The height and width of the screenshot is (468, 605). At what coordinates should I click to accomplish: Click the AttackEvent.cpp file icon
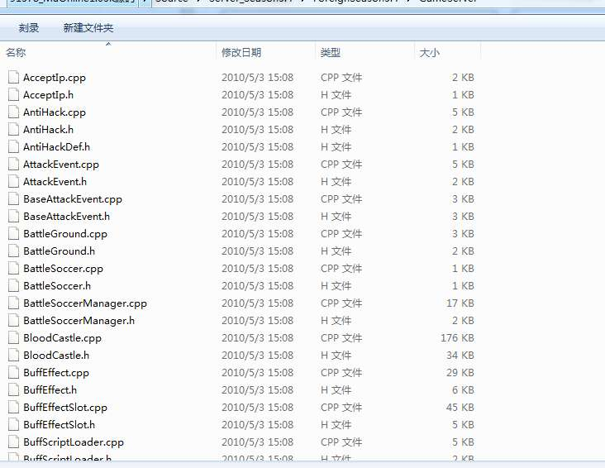13,164
